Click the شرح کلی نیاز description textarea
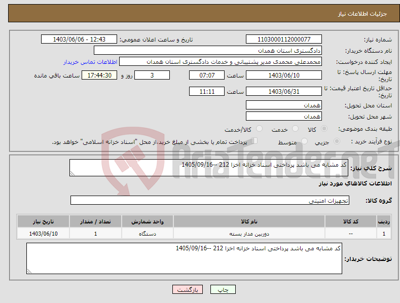Screen dimensions: 400x303 [x=209, y=168]
